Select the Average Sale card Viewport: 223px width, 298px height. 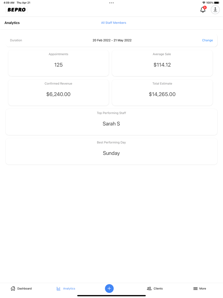click(x=162, y=63)
